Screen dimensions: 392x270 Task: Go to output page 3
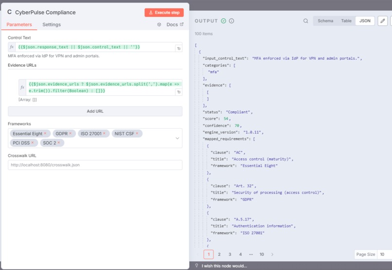coord(230,254)
